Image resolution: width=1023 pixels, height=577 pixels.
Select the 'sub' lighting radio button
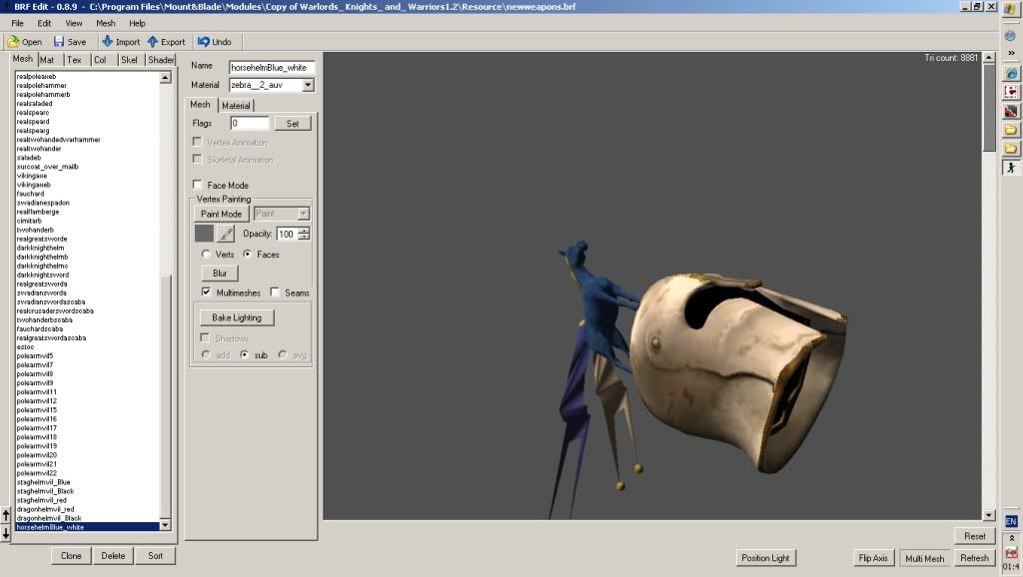(244, 354)
